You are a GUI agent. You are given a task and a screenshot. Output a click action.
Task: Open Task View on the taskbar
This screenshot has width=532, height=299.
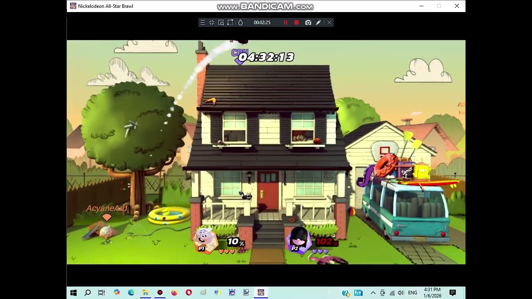coord(101,293)
